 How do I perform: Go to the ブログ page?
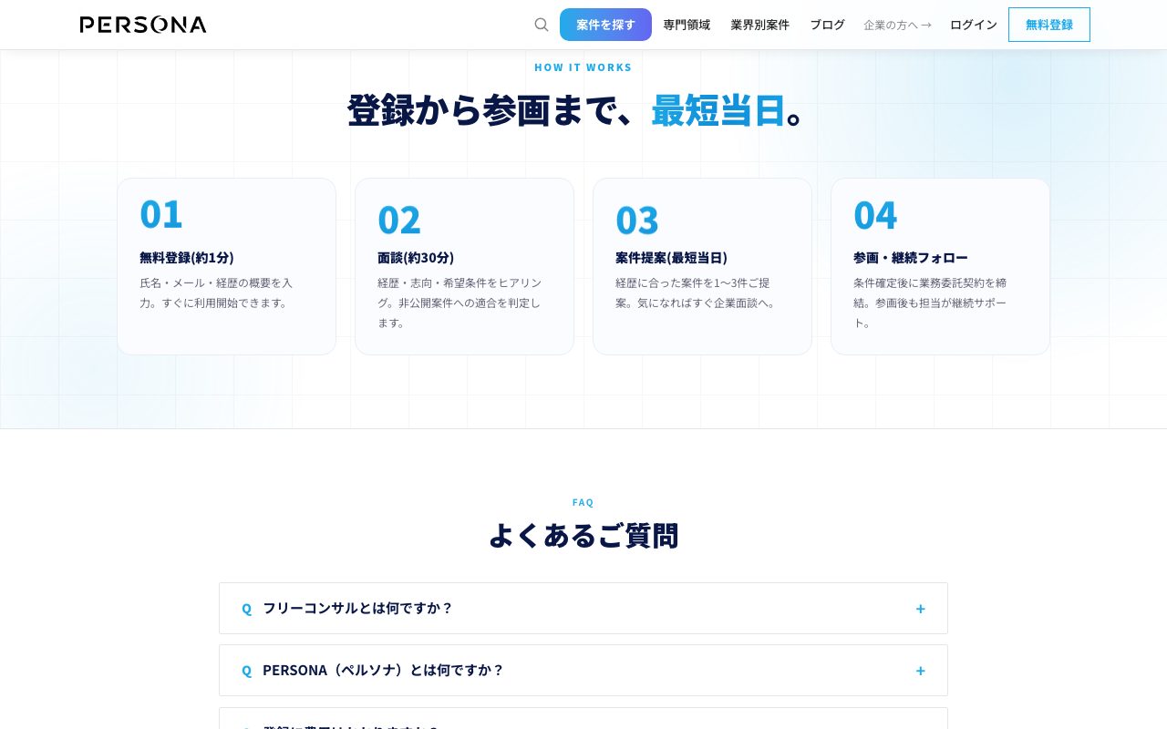tap(827, 25)
